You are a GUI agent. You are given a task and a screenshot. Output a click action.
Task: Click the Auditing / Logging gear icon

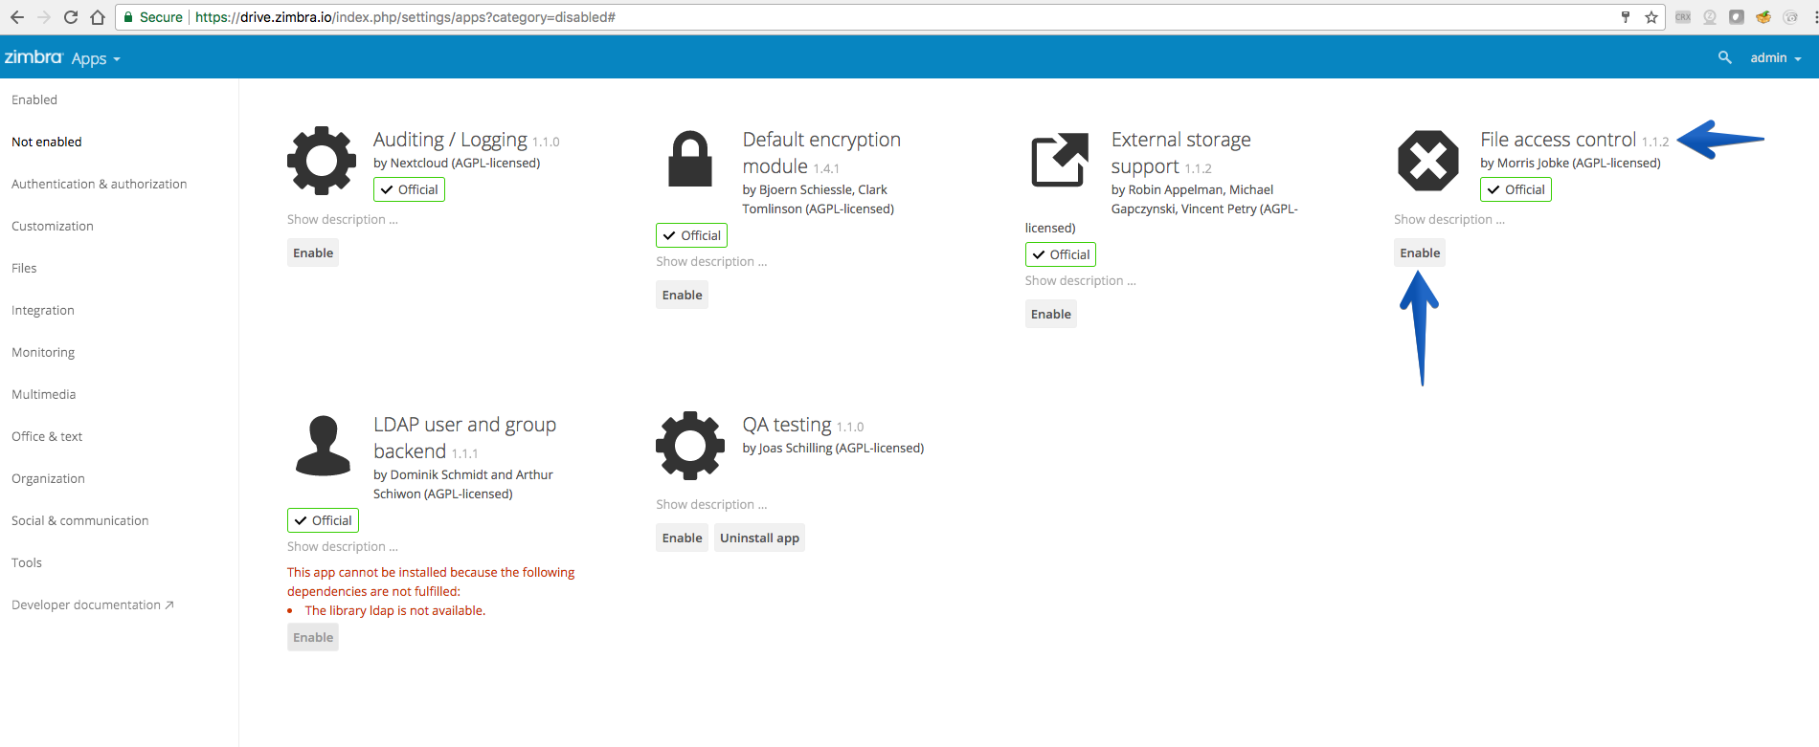coord(322,161)
